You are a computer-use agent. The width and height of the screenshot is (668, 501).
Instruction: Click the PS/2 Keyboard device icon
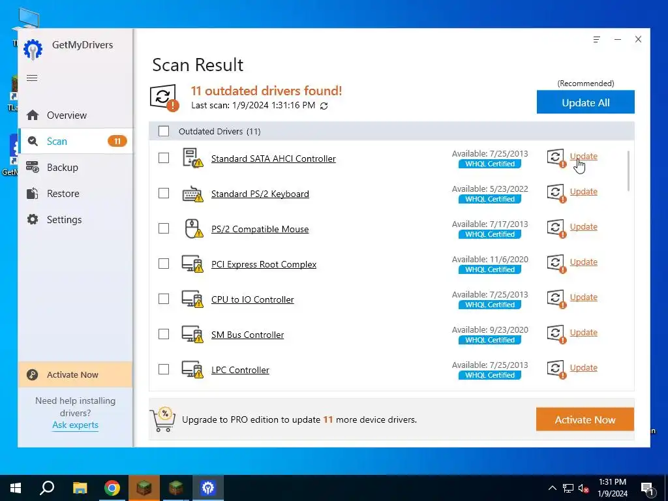pyautogui.click(x=192, y=193)
